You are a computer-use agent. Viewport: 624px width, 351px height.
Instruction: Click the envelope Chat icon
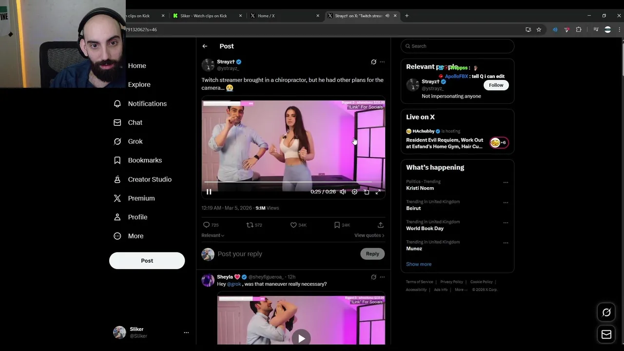pos(117,122)
